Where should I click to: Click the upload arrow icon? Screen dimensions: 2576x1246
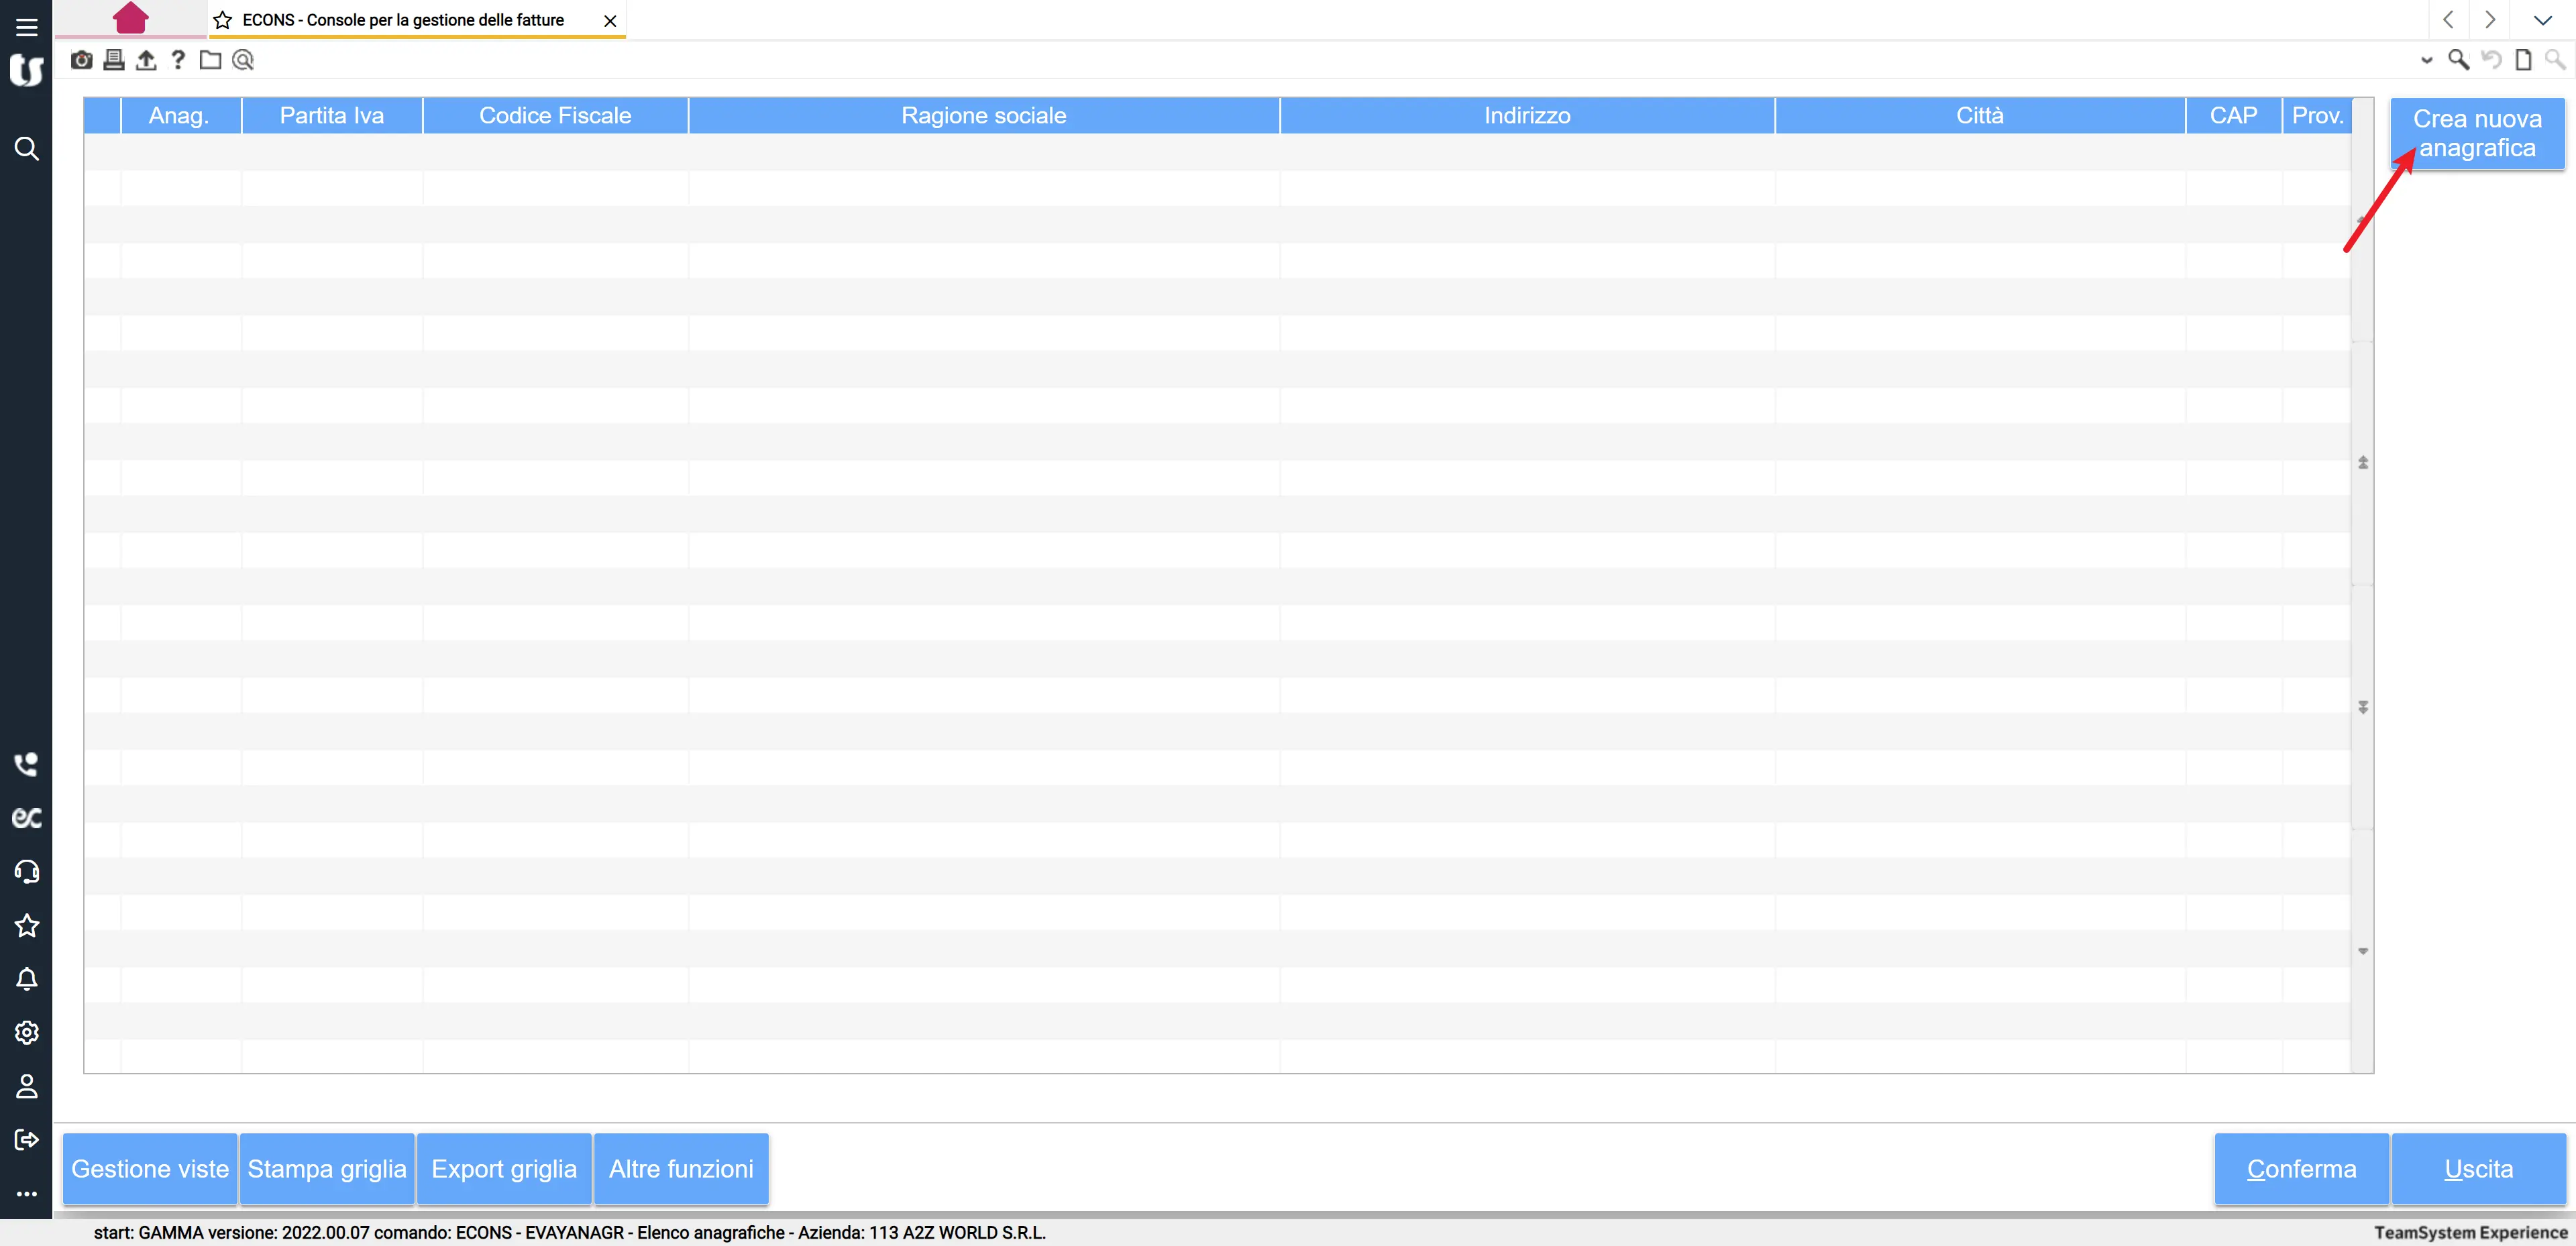(x=146, y=60)
